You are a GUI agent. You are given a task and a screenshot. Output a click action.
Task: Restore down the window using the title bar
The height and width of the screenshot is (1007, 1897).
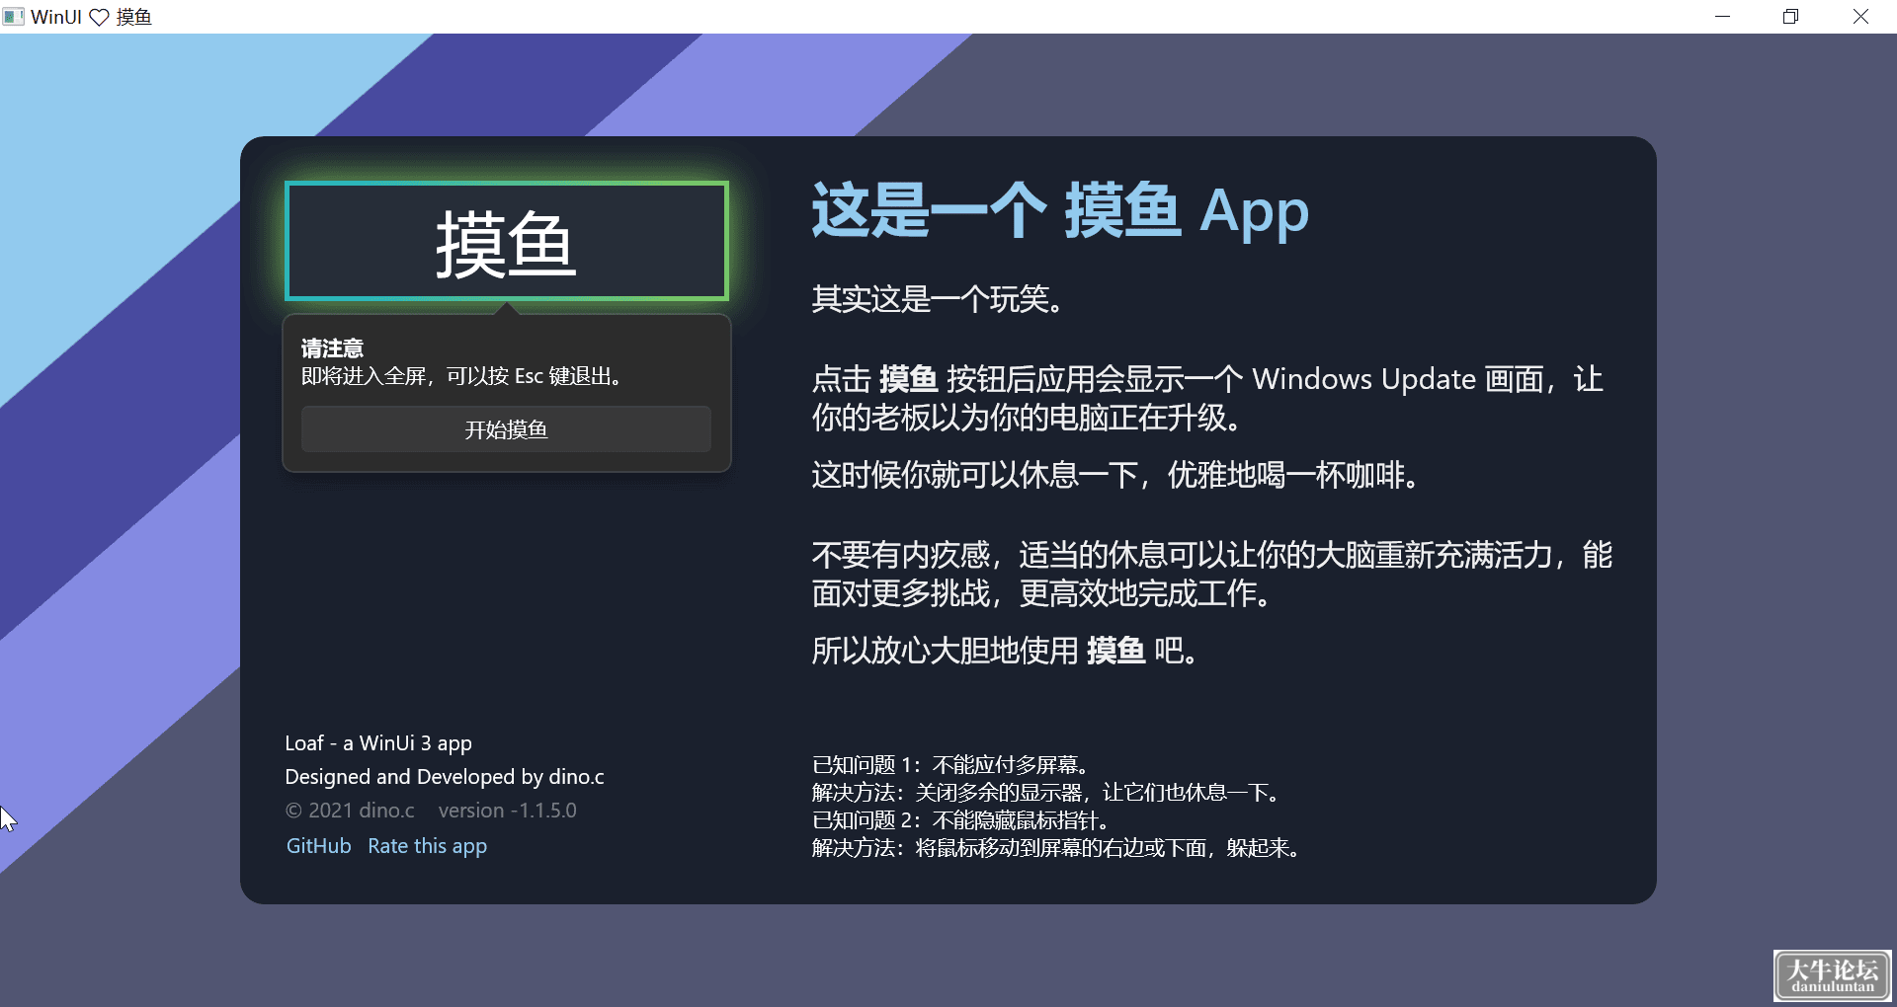coord(1790,17)
